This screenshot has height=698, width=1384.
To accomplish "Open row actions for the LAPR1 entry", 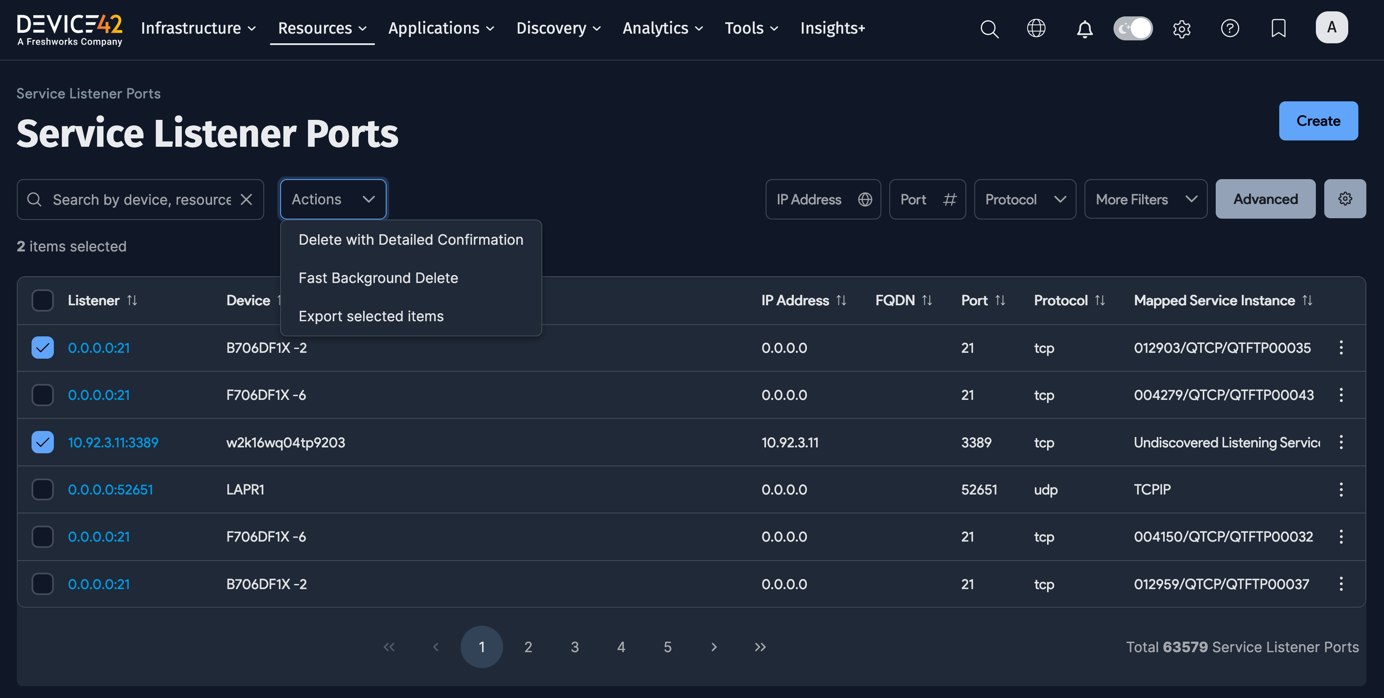I will [1341, 489].
